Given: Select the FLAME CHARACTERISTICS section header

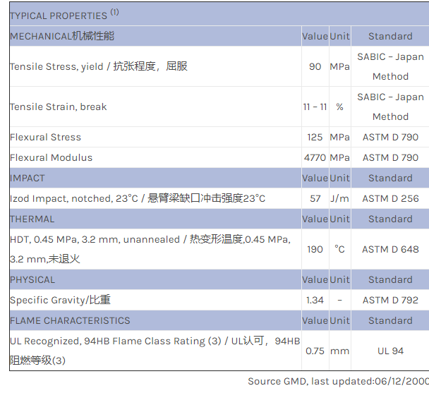Looking at the screenshot, I should pyautogui.click(x=70, y=321).
